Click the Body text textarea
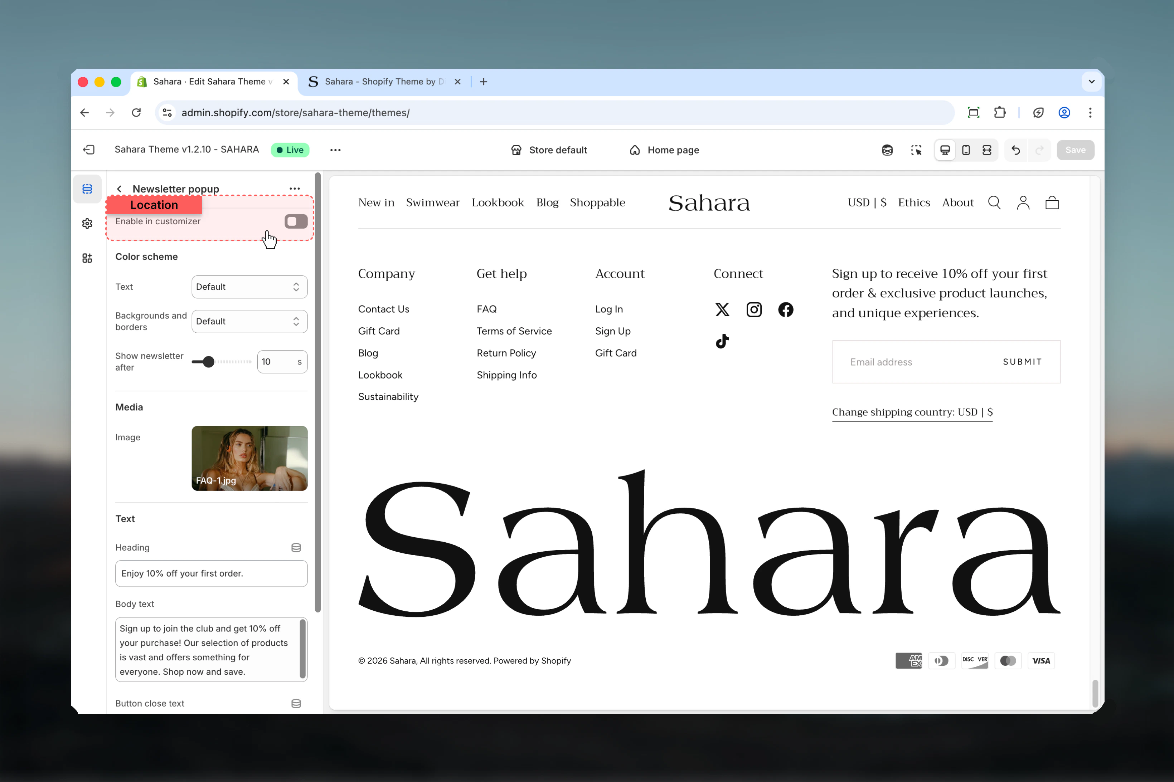 (212, 650)
